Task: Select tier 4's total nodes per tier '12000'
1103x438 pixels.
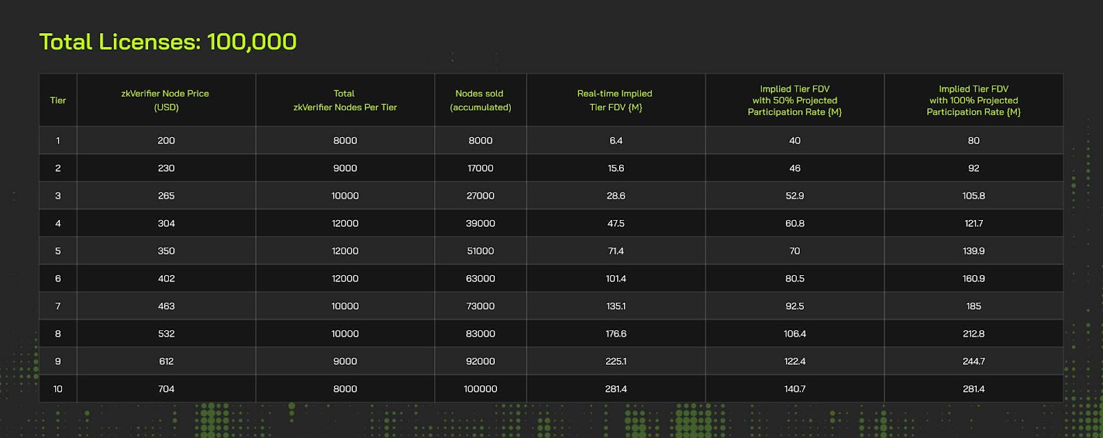Action: (345, 223)
